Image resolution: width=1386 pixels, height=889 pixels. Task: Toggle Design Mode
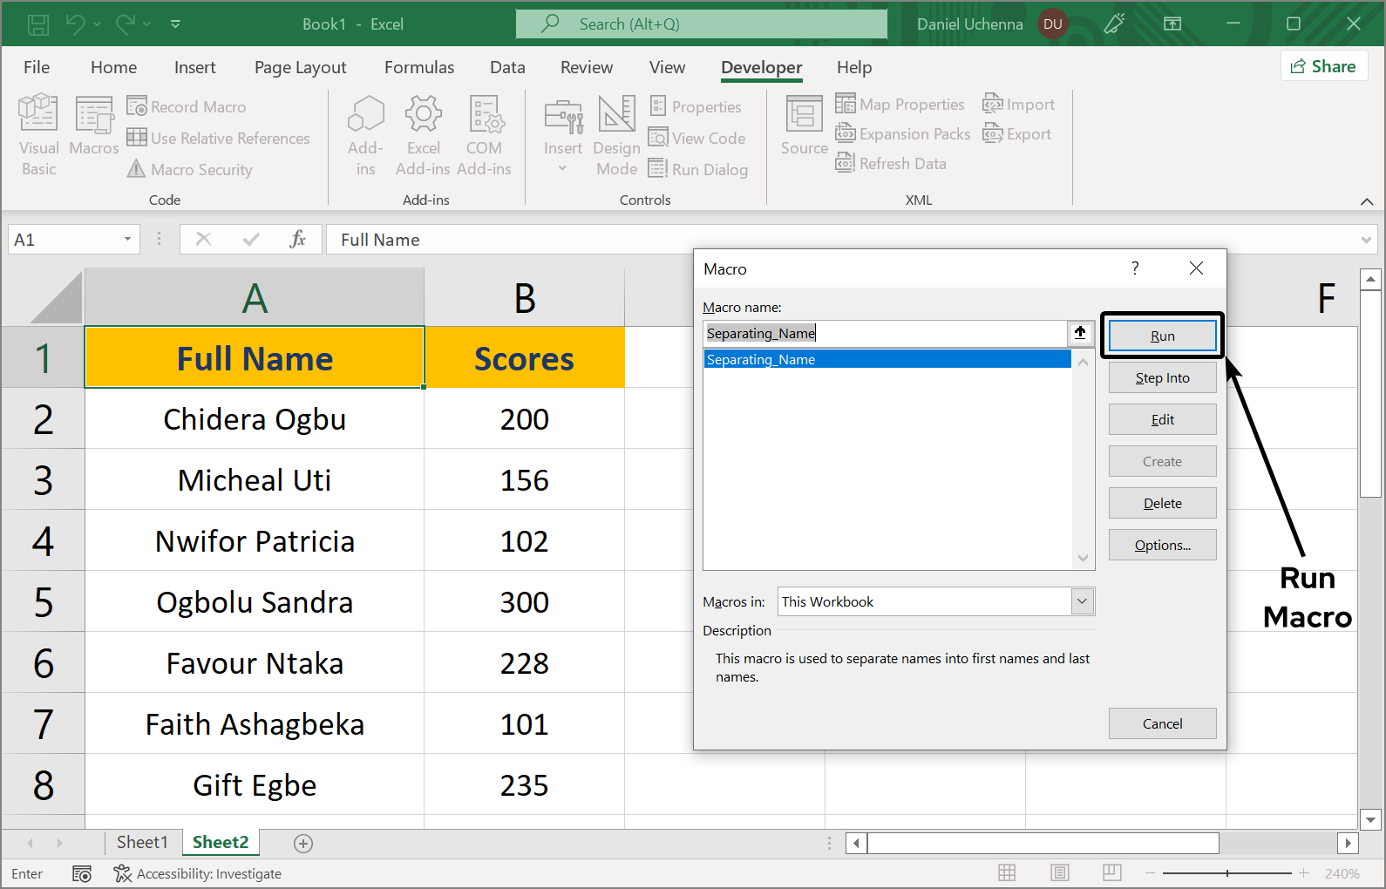pos(616,134)
